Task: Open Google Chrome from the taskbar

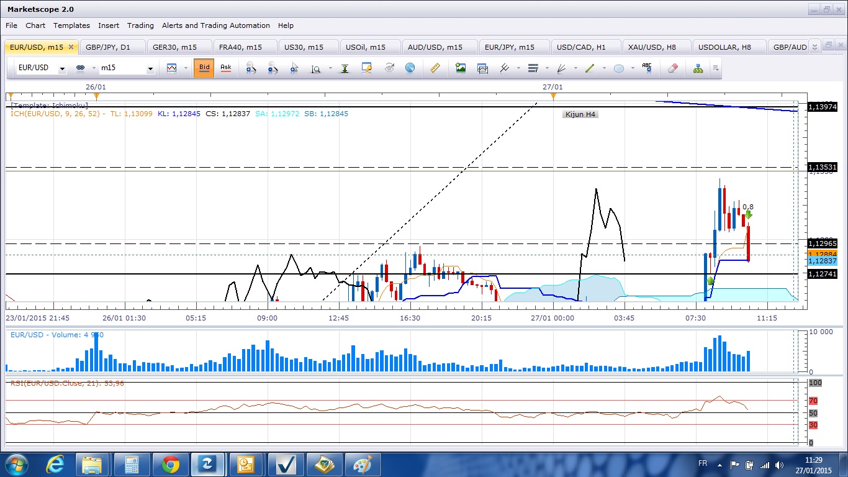Action: [x=170, y=464]
